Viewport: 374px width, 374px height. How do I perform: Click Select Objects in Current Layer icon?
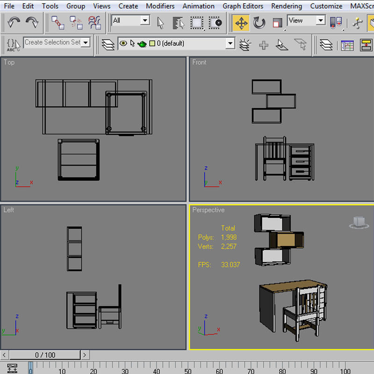pyautogui.click(x=282, y=44)
